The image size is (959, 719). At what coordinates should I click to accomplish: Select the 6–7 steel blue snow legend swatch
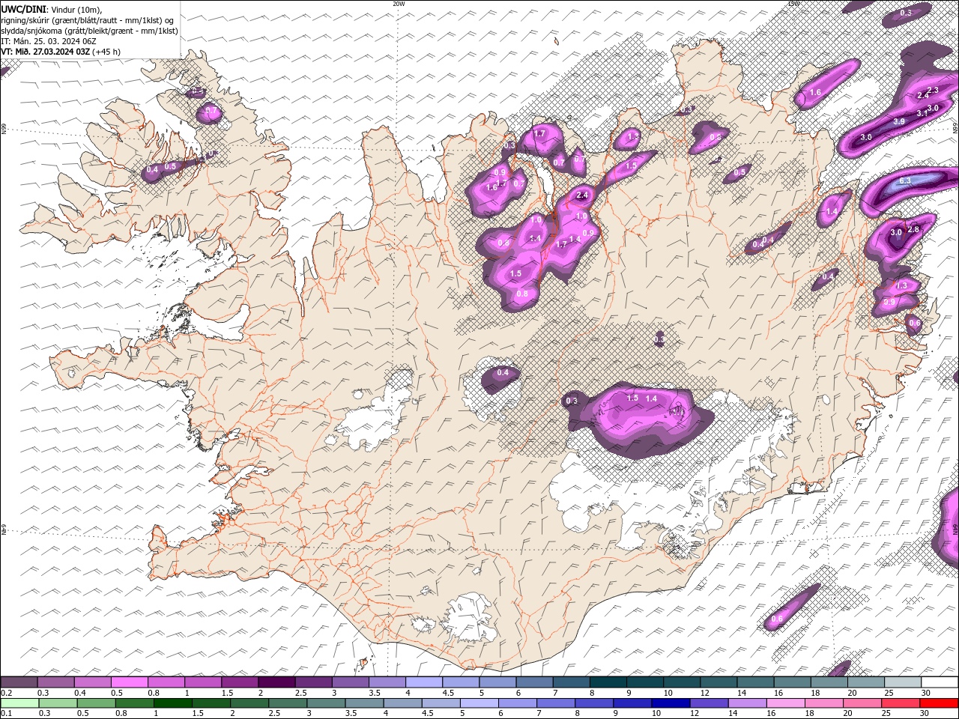[x=533, y=682]
